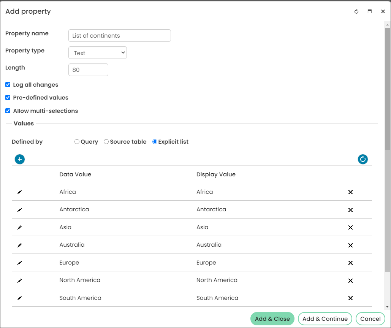The height and width of the screenshot is (328, 391).
Task: Cancel adding the property
Action: [370, 319]
